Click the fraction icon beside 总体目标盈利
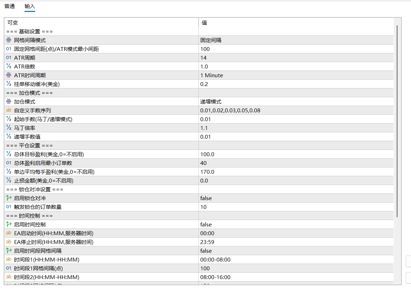The height and width of the screenshot is (291, 411). [9, 154]
